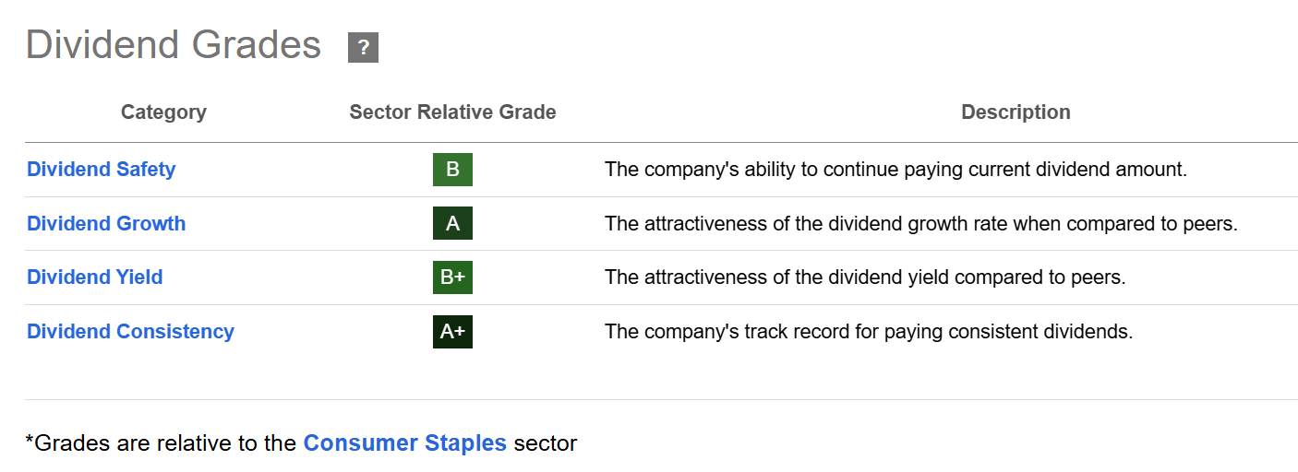Click the description about paying current dividend amount
The image size is (1298, 472).
[895, 170]
